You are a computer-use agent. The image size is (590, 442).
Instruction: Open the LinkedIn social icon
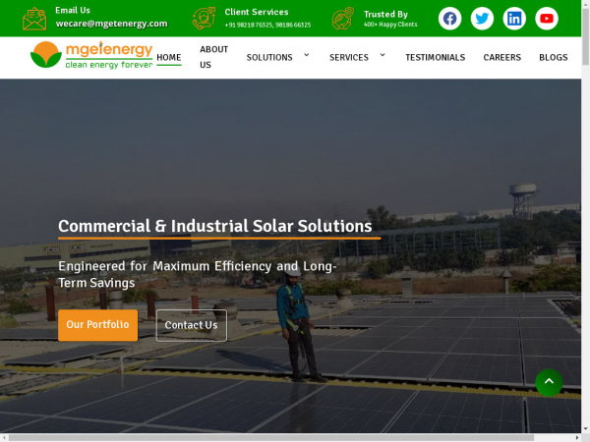(514, 19)
